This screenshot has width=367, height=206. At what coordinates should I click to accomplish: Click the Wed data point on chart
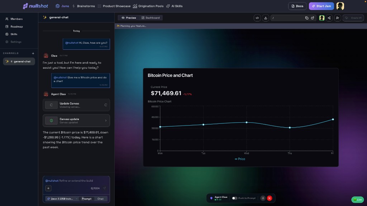247,122
